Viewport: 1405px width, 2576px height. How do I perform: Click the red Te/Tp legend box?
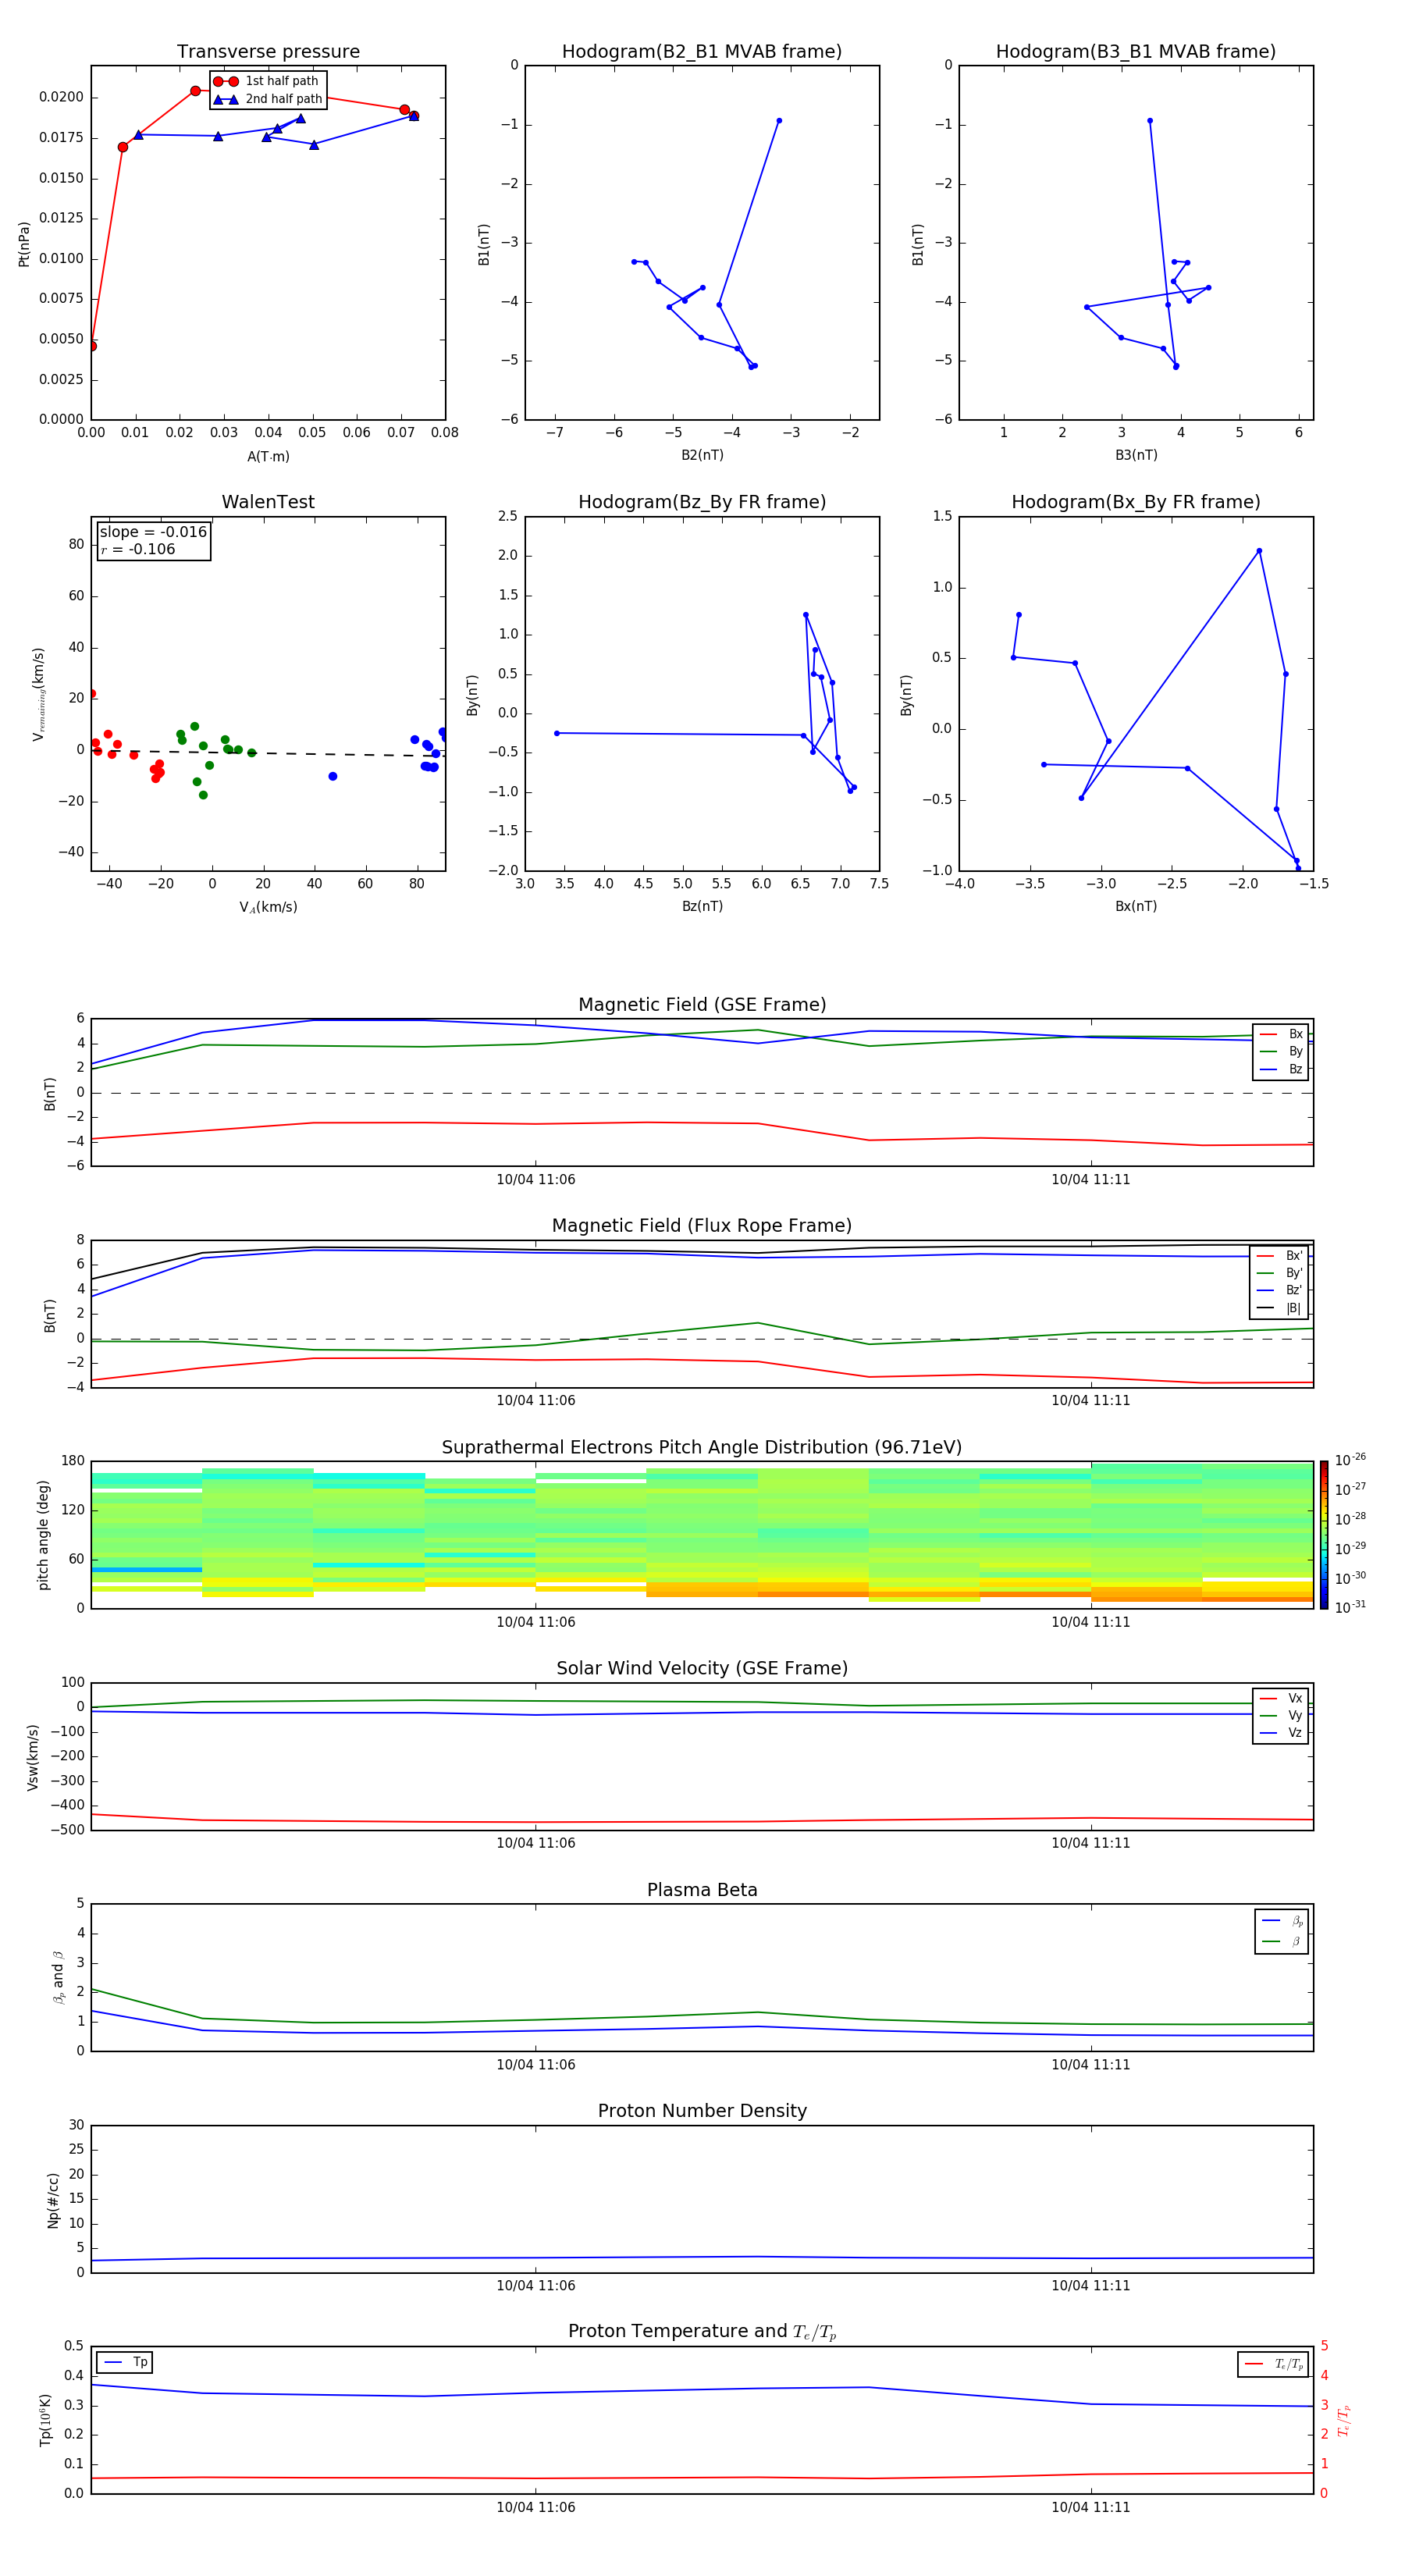(x=1273, y=2364)
